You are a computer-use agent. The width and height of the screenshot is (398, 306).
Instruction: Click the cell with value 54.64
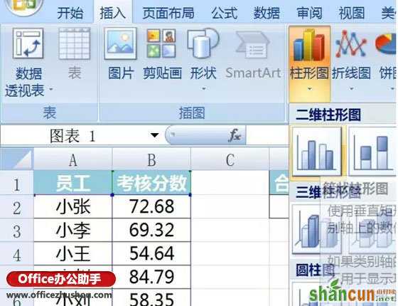[x=151, y=253]
